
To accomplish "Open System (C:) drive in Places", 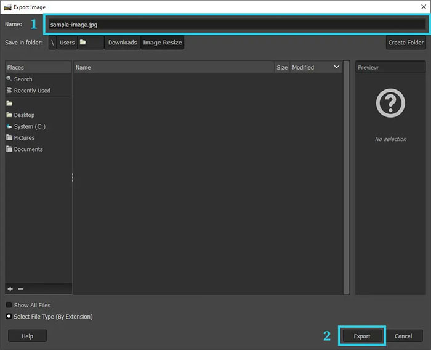I will click(x=29, y=126).
